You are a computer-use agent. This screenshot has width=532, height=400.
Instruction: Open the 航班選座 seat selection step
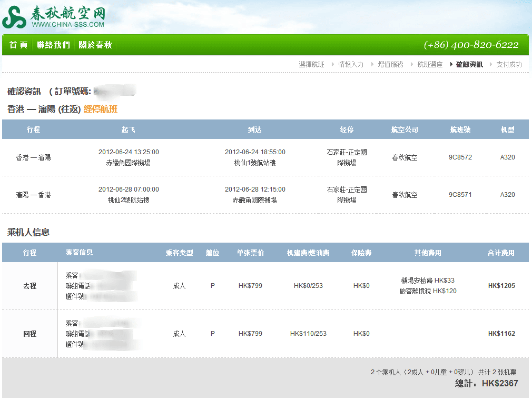(x=430, y=64)
